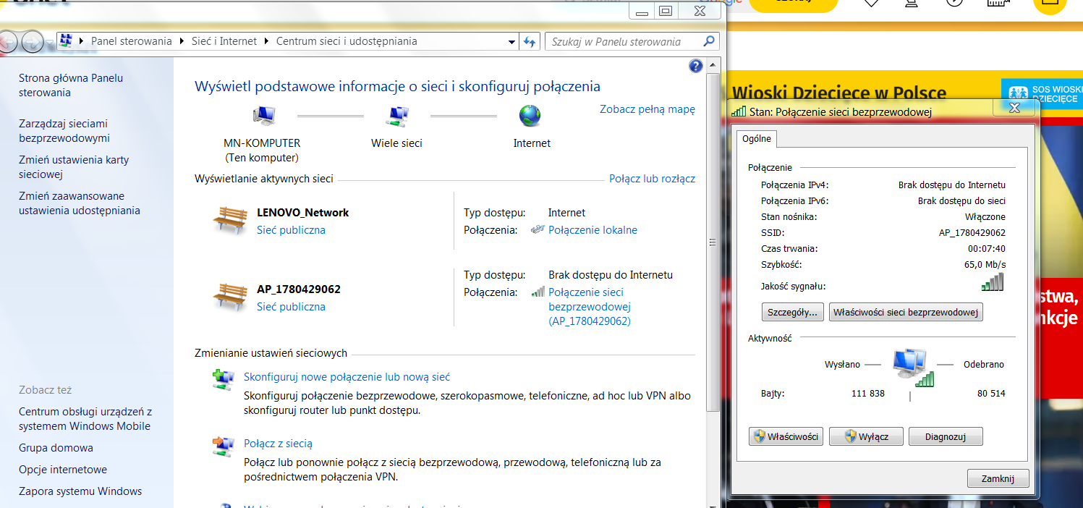Click the Diagnozuj button
Viewport: 1083px width, 508px height.
(x=945, y=436)
